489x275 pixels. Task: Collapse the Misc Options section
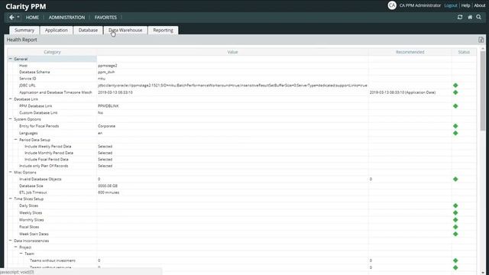(x=10, y=172)
